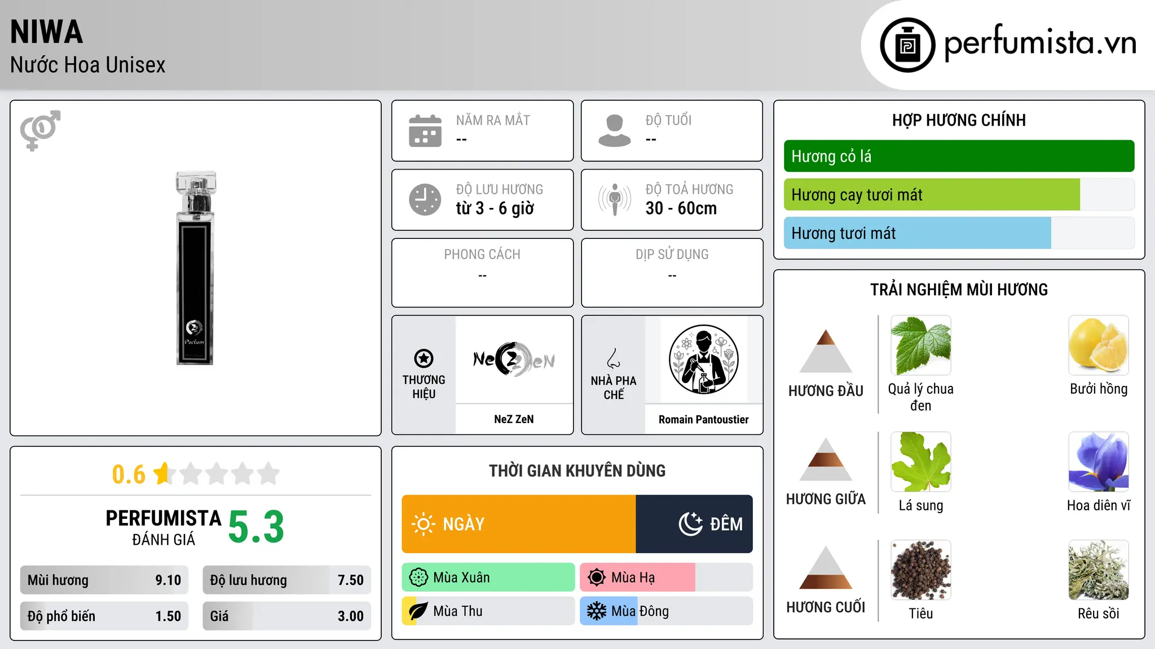1155x649 pixels.
Task: Click the '30 - 60cm' sillage value
Action: [681, 208]
